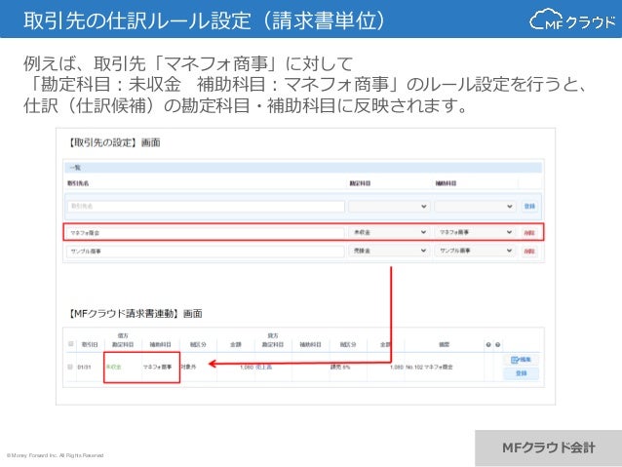Image resolution: width=622 pixels, height=467 pixels.
Task: Open the 売掛金 account dropdown
Action: click(389, 251)
